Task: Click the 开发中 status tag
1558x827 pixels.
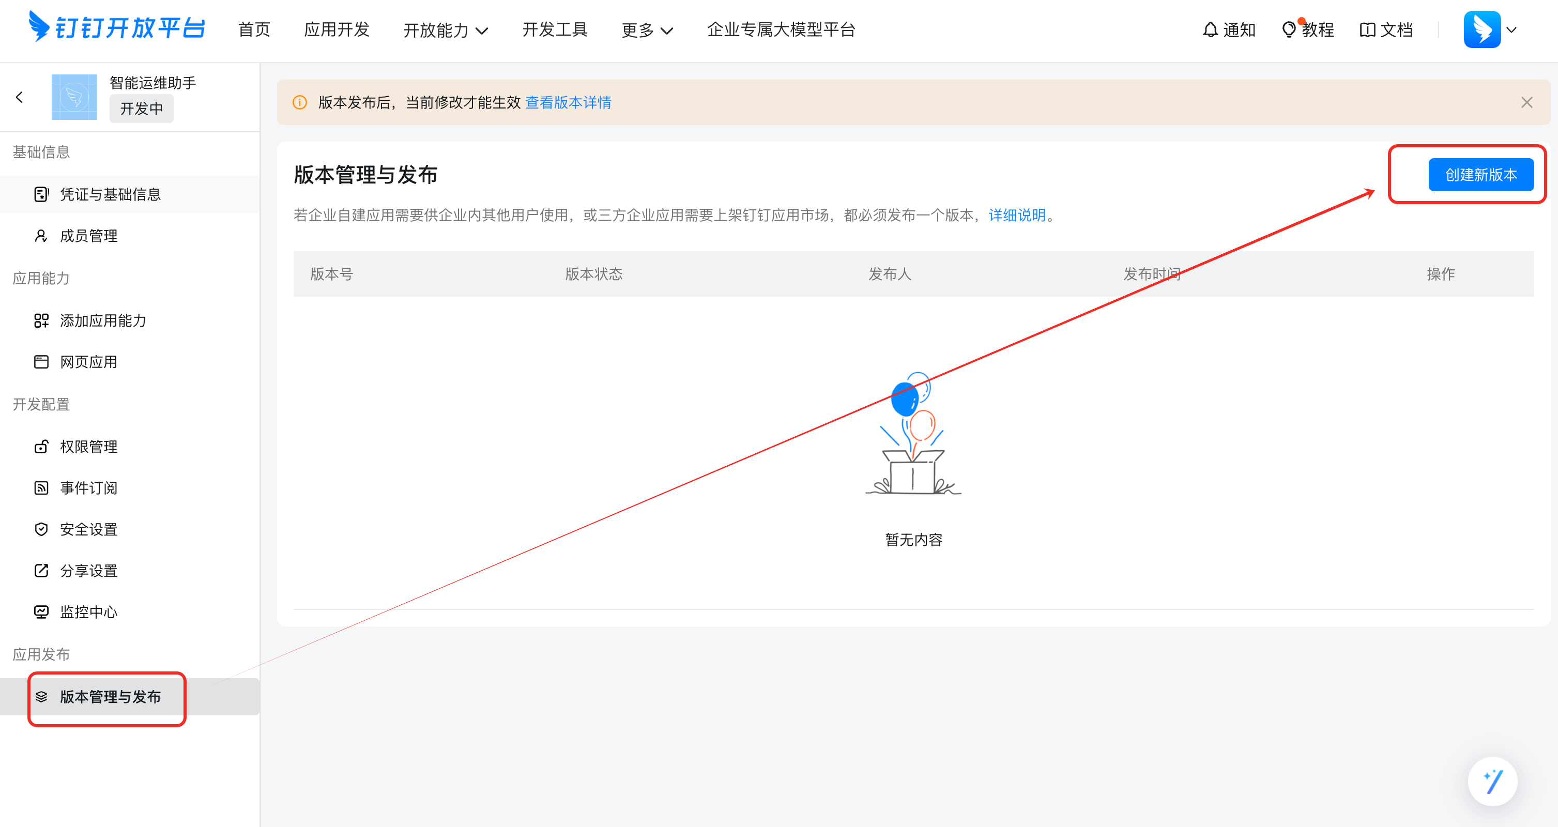Action: pos(142,109)
